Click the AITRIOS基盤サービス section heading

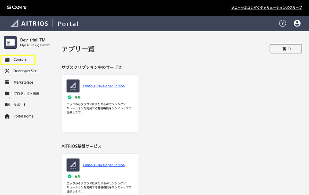(x=81, y=146)
